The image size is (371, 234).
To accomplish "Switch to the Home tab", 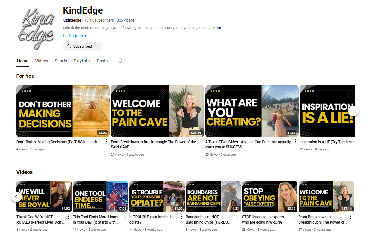I will 23,61.
